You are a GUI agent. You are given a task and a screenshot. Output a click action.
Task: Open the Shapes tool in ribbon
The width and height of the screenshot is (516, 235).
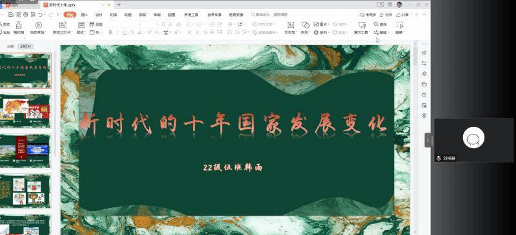[x=306, y=25]
